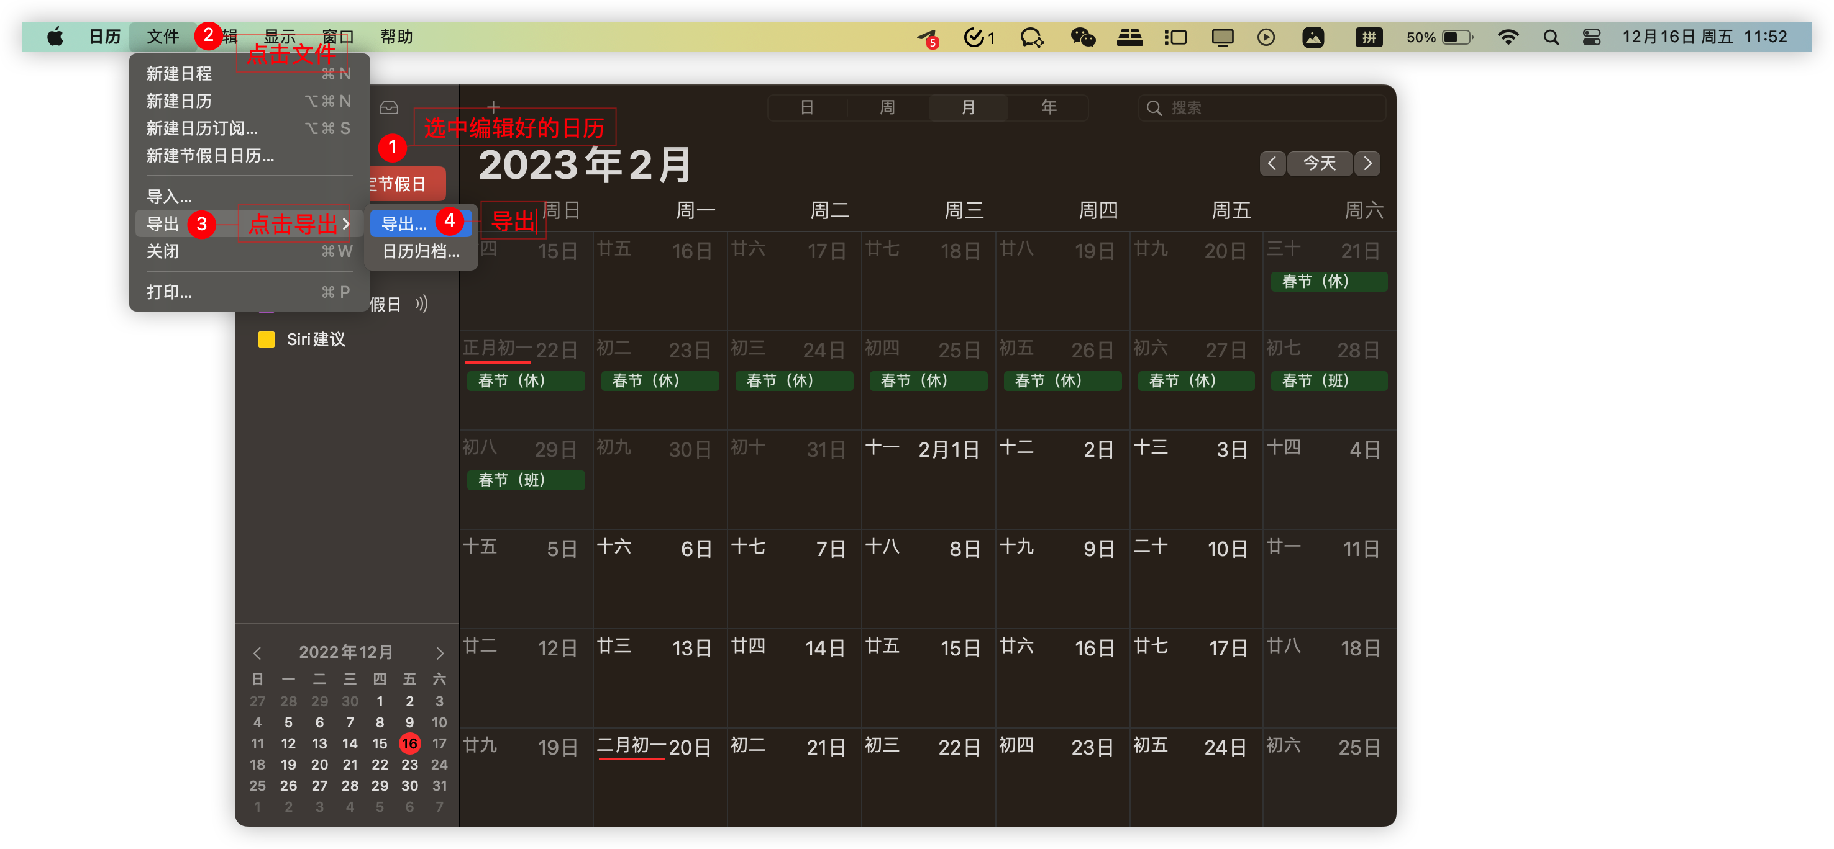The width and height of the screenshot is (1834, 849).
Task: Switch calendar to 年 view
Action: 1048,107
